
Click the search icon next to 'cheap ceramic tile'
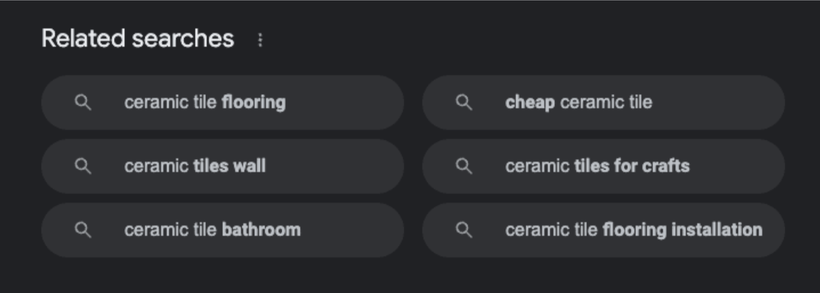tap(464, 102)
